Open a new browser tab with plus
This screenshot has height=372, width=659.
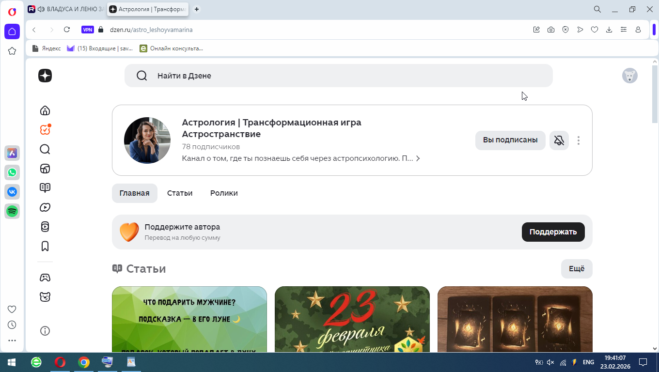pyautogui.click(x=197, y=9)
